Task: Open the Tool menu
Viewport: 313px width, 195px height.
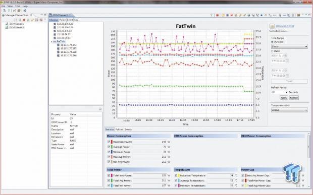Action: coord(18,6)
